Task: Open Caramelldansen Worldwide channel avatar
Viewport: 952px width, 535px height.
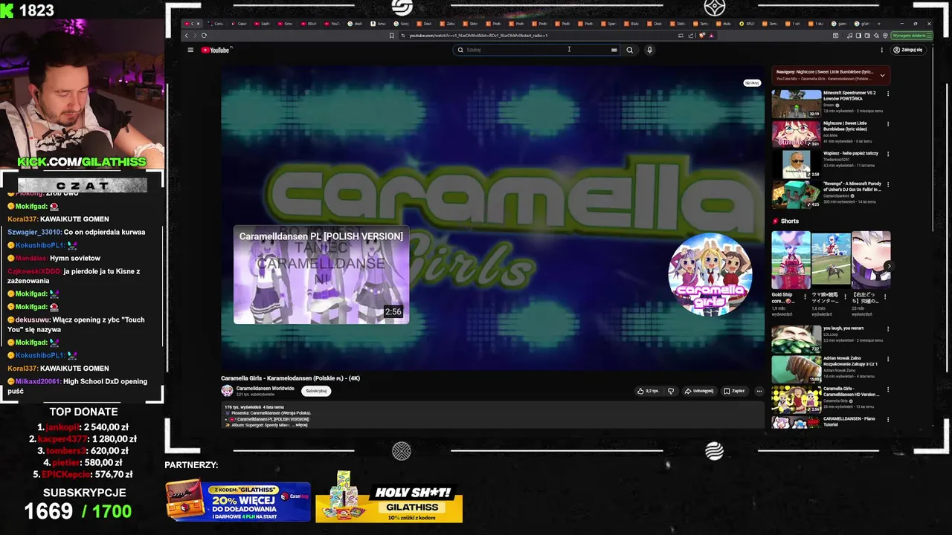Action: pyautogui.click(x=227, y=391)
